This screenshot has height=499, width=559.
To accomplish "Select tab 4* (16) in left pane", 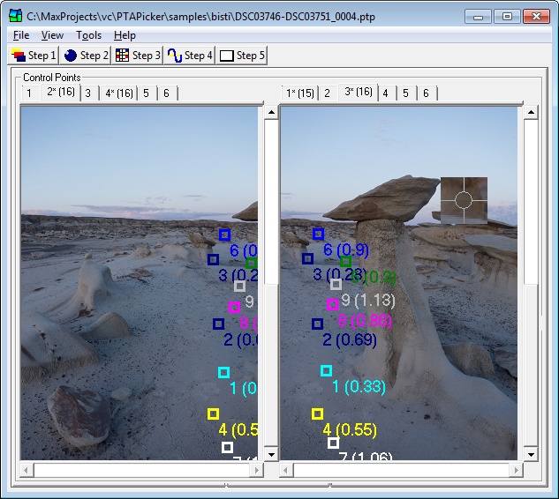I will tap(118, 93).
